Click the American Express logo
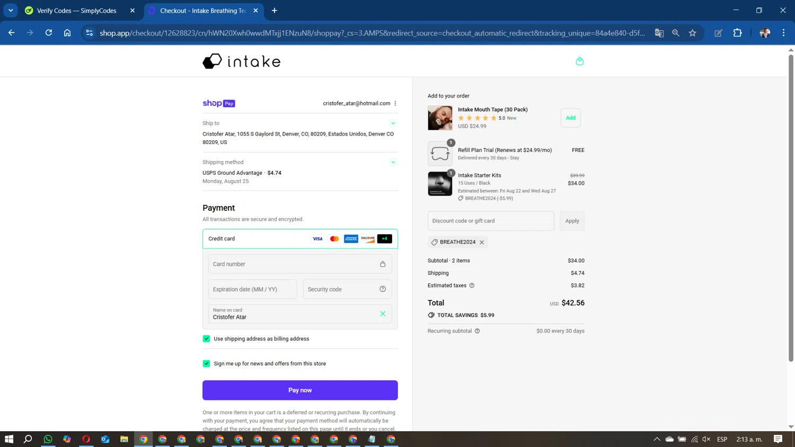This screenshot has height=447, width=795. point(351,239)
